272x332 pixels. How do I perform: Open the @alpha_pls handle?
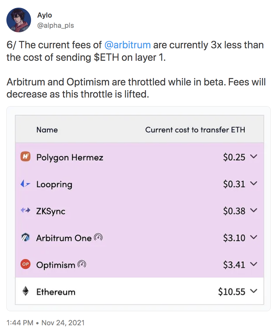coord(55,25)
